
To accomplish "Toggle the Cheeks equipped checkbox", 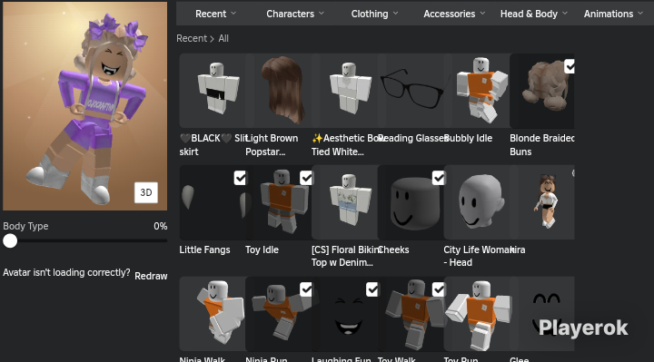I will (439, 178).
